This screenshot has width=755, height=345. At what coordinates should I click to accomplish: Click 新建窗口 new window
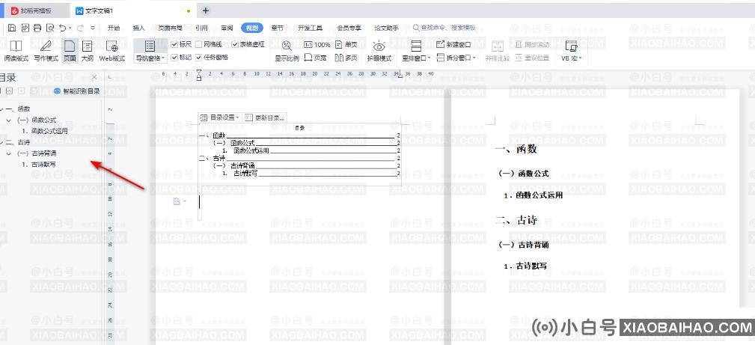tap(453, 45)
